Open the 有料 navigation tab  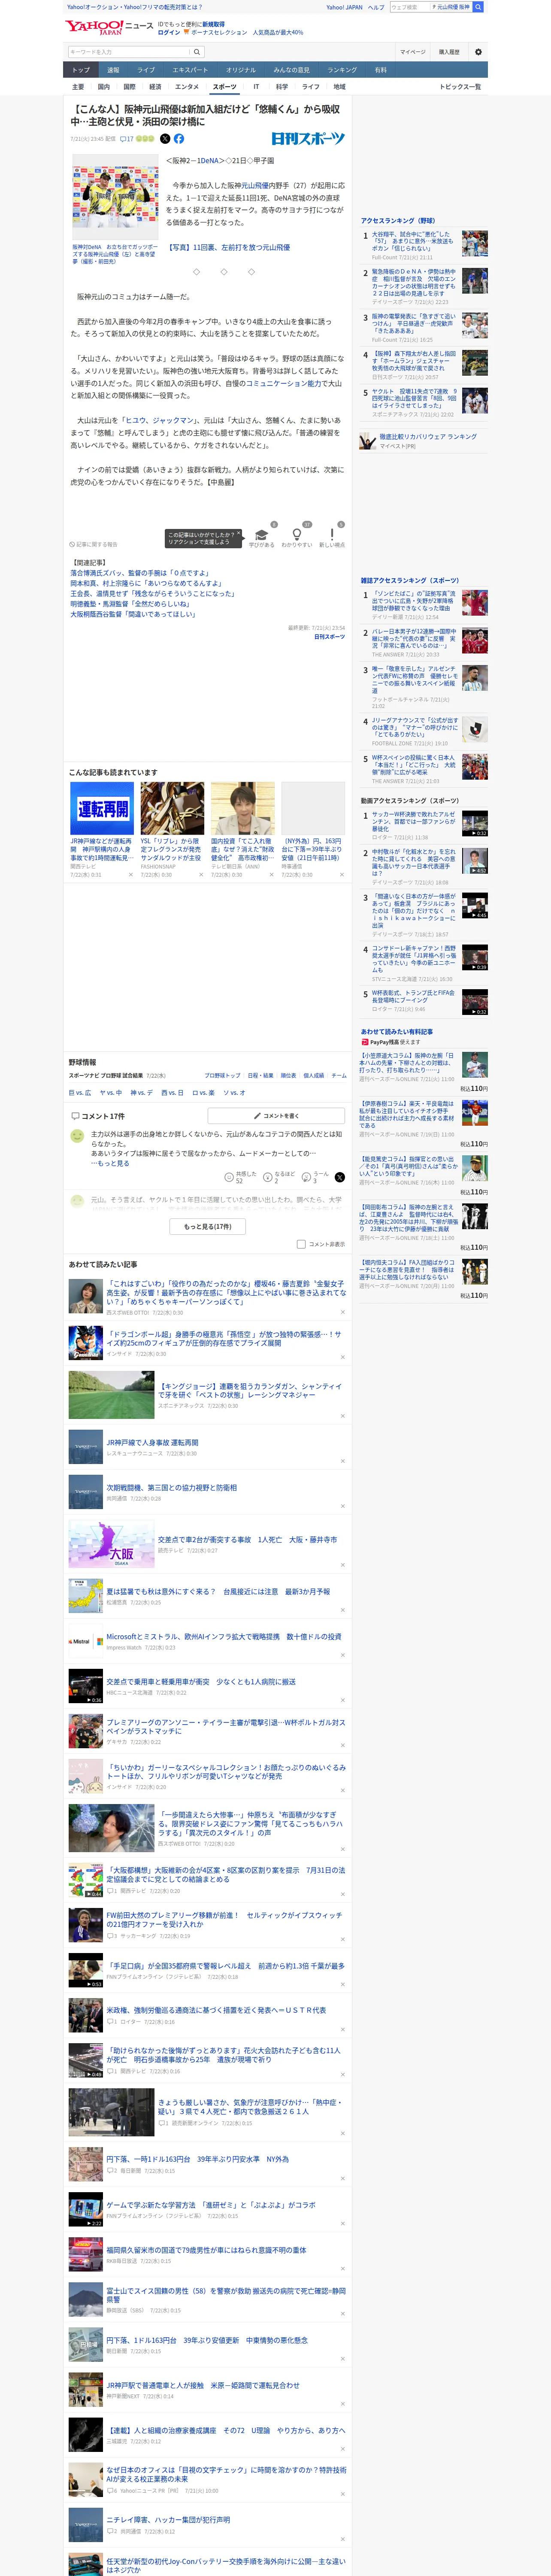coord(380,70)
